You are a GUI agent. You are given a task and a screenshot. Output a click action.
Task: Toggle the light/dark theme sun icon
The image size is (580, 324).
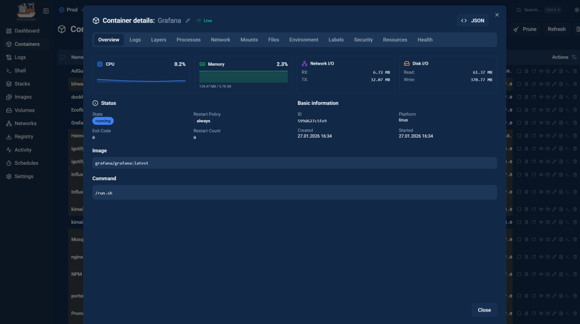(x=577, y=10)
